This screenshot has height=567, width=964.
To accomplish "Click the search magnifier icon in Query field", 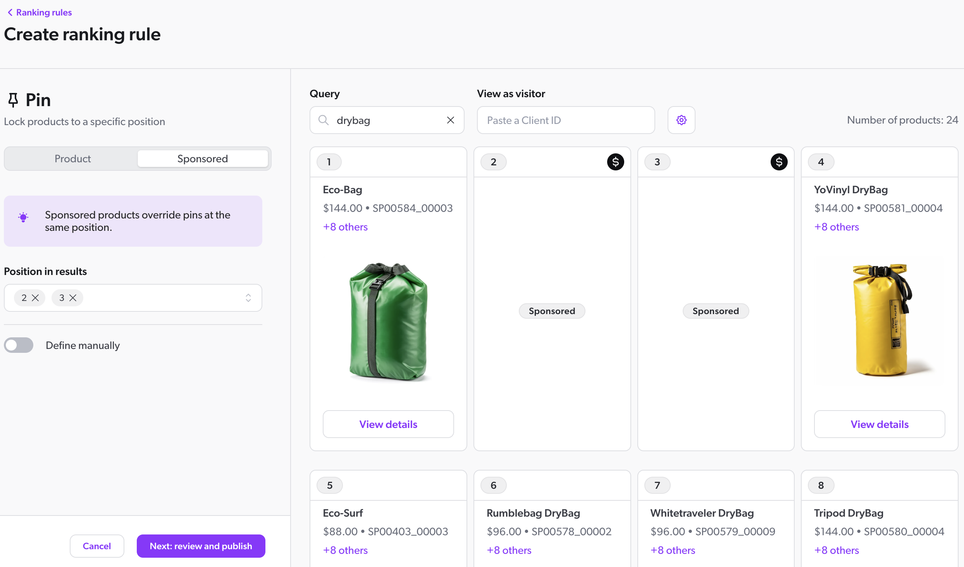I will (x=323, y=120).
